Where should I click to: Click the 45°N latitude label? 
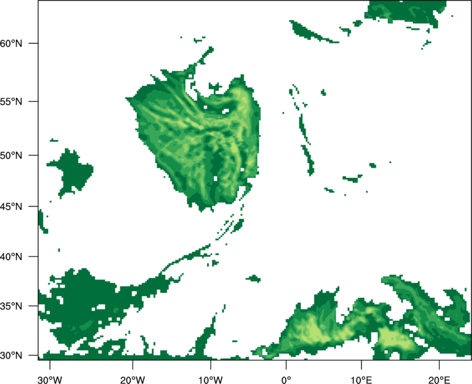[11, 206]
